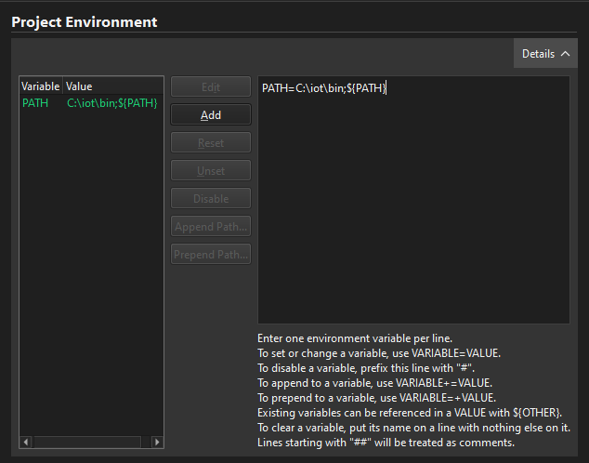The width and height of the screenshot is (589, 463).
Task: Click the empty area of the environment text editor
Action: pos(412,214)
